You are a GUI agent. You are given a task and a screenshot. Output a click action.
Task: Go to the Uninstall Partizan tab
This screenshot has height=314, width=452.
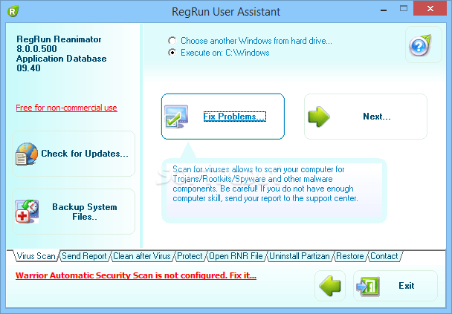point(299,256)
